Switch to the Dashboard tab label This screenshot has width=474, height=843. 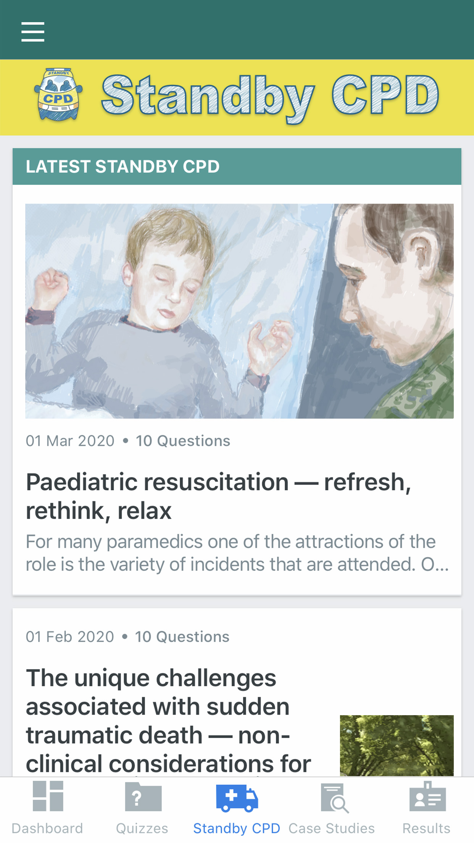pyautogui.click(x=47, y=828)
